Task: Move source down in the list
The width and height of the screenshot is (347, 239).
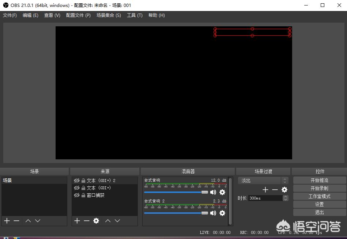Action: (117, 221)
